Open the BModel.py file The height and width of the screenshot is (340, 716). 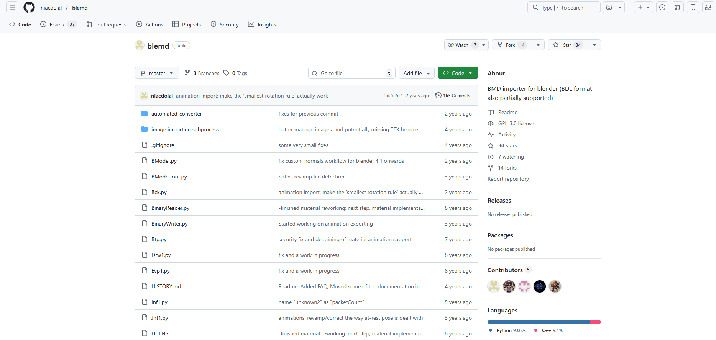coord(164,161)
